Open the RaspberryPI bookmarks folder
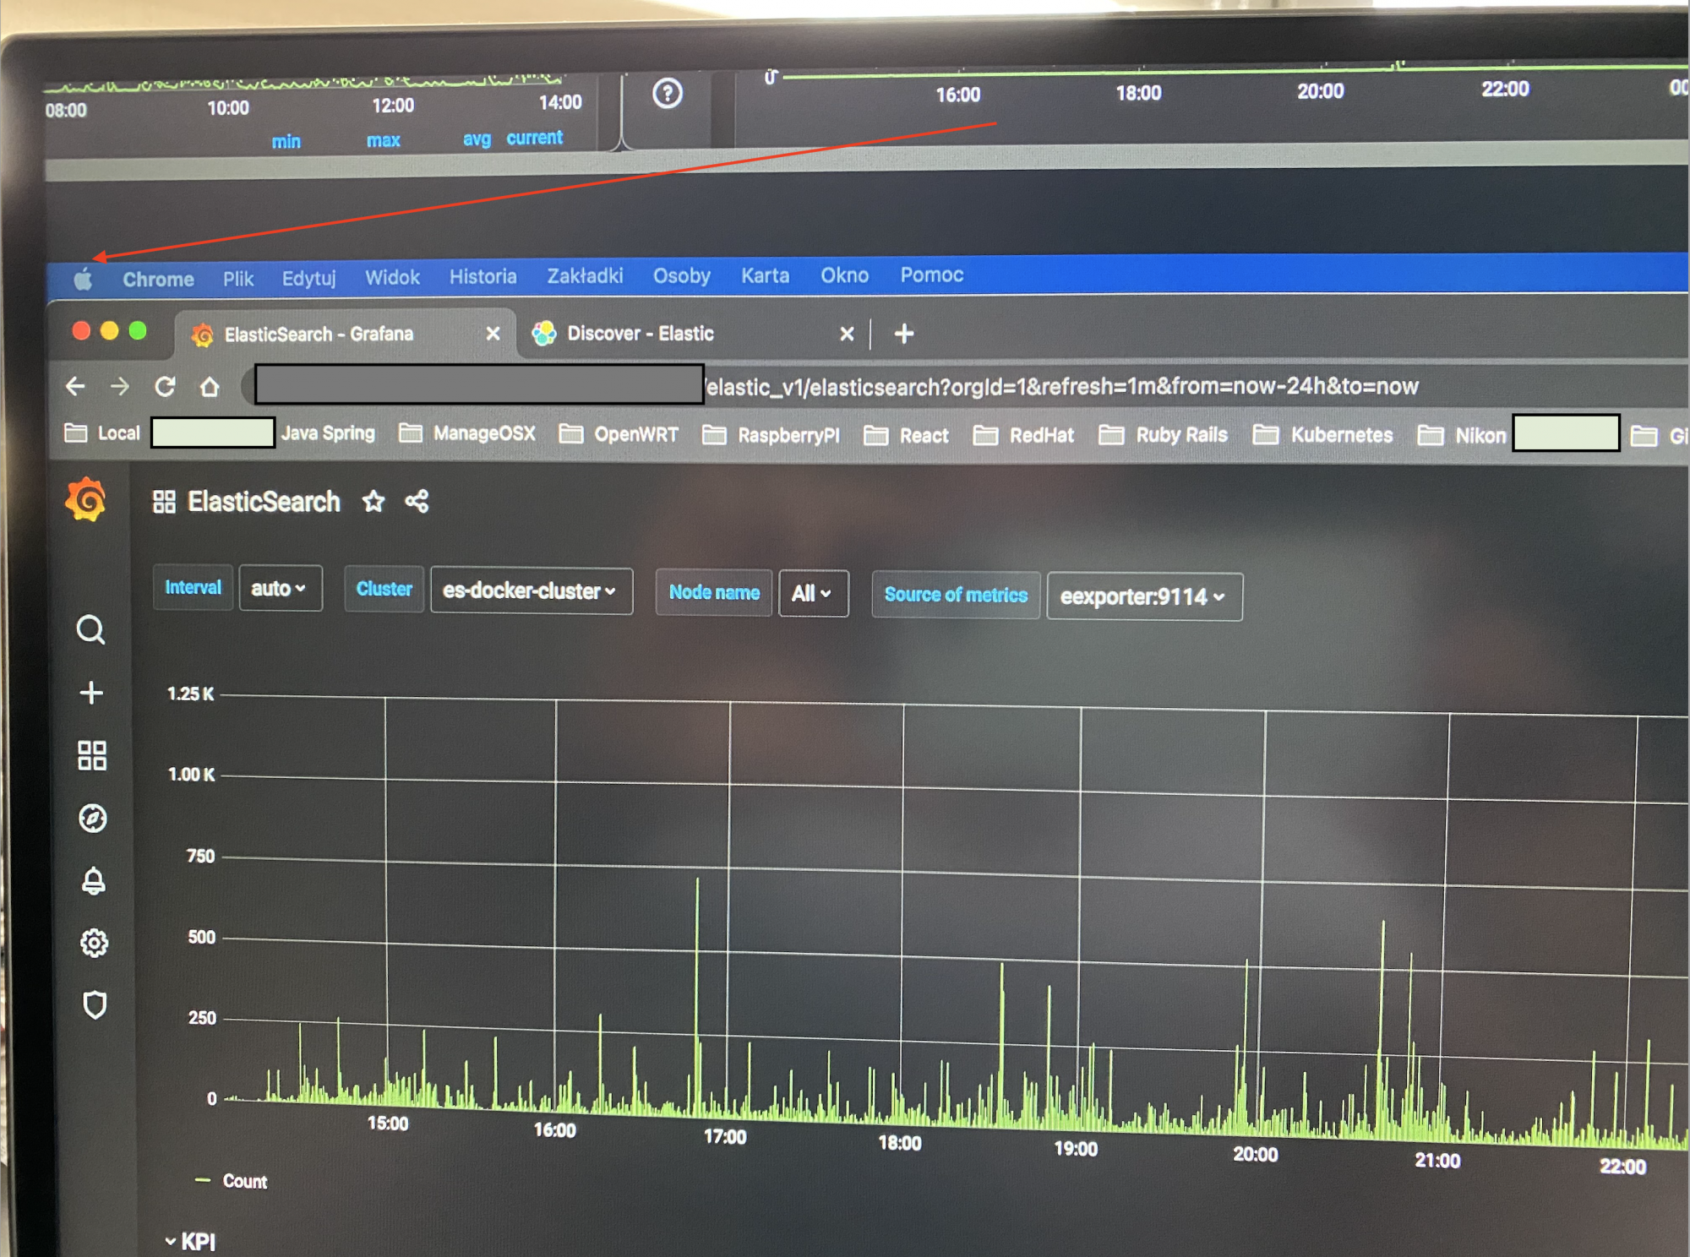 (x=771, y=435)
